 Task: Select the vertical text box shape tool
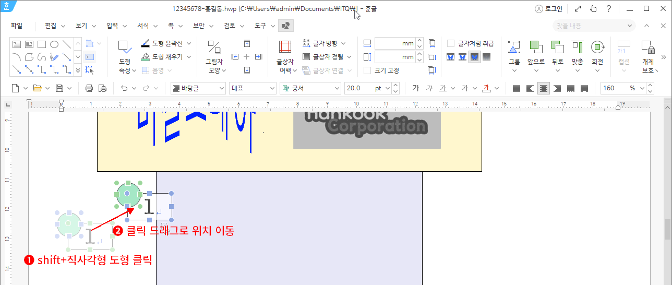click(29, 44)
